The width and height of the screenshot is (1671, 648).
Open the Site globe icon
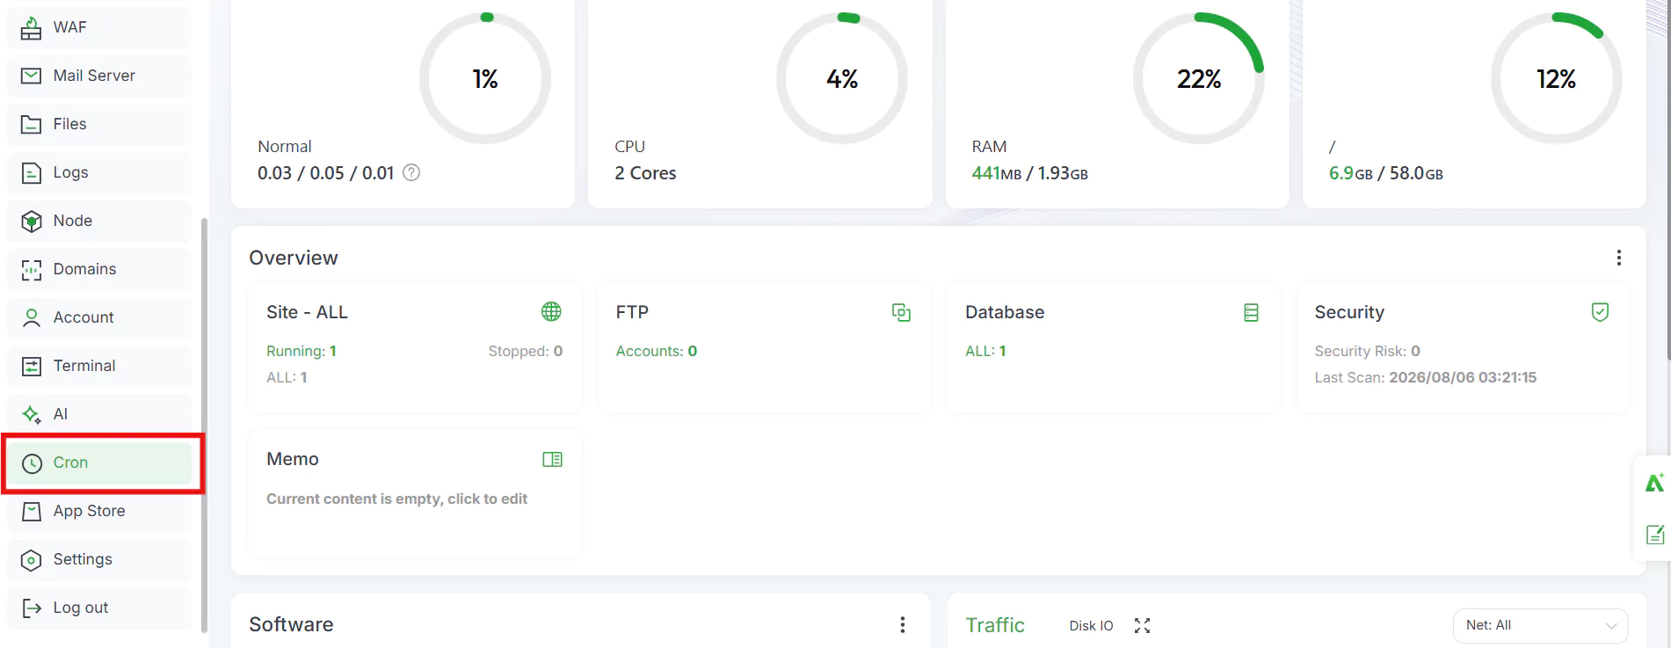(x=551, y=312)
